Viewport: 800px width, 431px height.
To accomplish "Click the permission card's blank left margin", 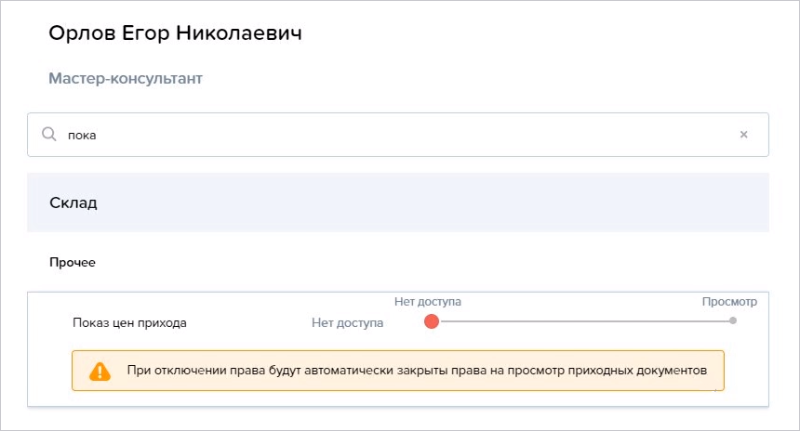I will pyautogui.click(x=49, y=349).
